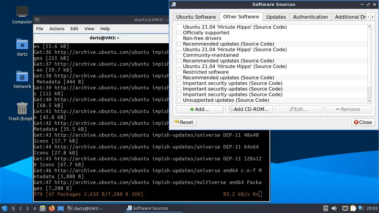Image resolution: width=379 pixels, height=213 pixels.
Task: Select the Other Software tab
Action: pyautogui.click(x=241, y=17)
